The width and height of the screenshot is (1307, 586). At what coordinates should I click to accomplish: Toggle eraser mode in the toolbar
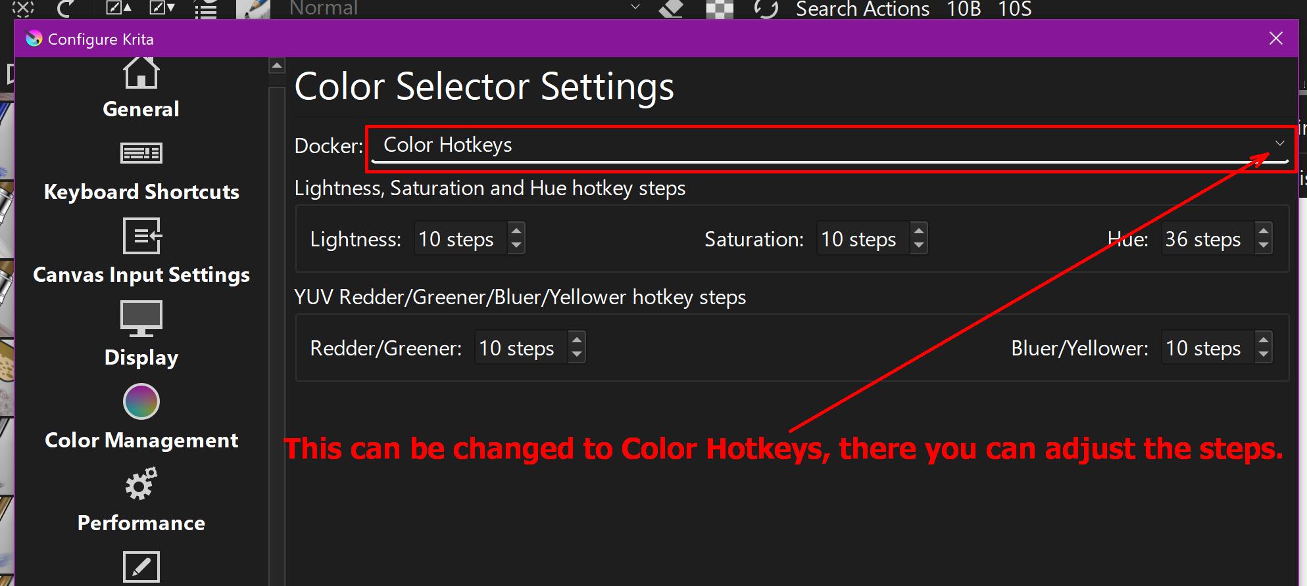tap(670, 9)
